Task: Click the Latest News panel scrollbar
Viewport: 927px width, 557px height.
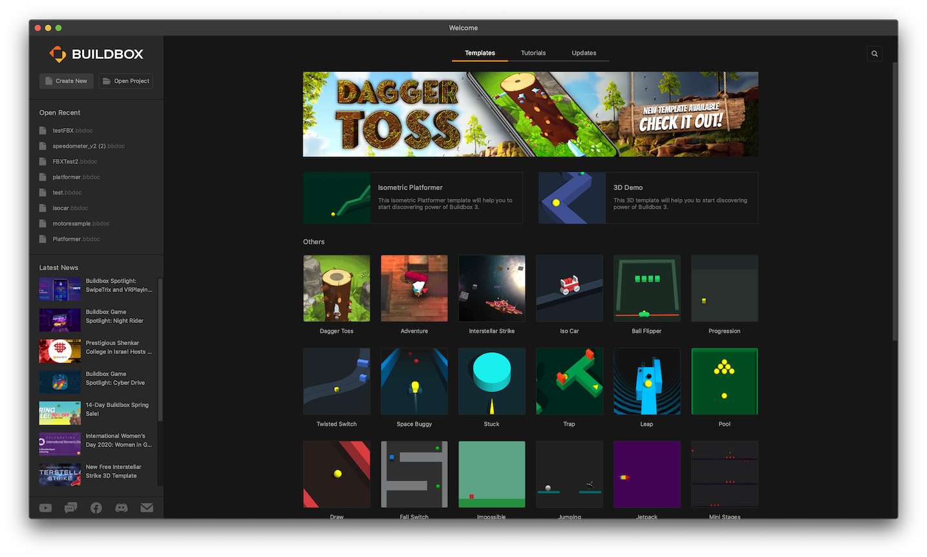Action: click(160, 349)
